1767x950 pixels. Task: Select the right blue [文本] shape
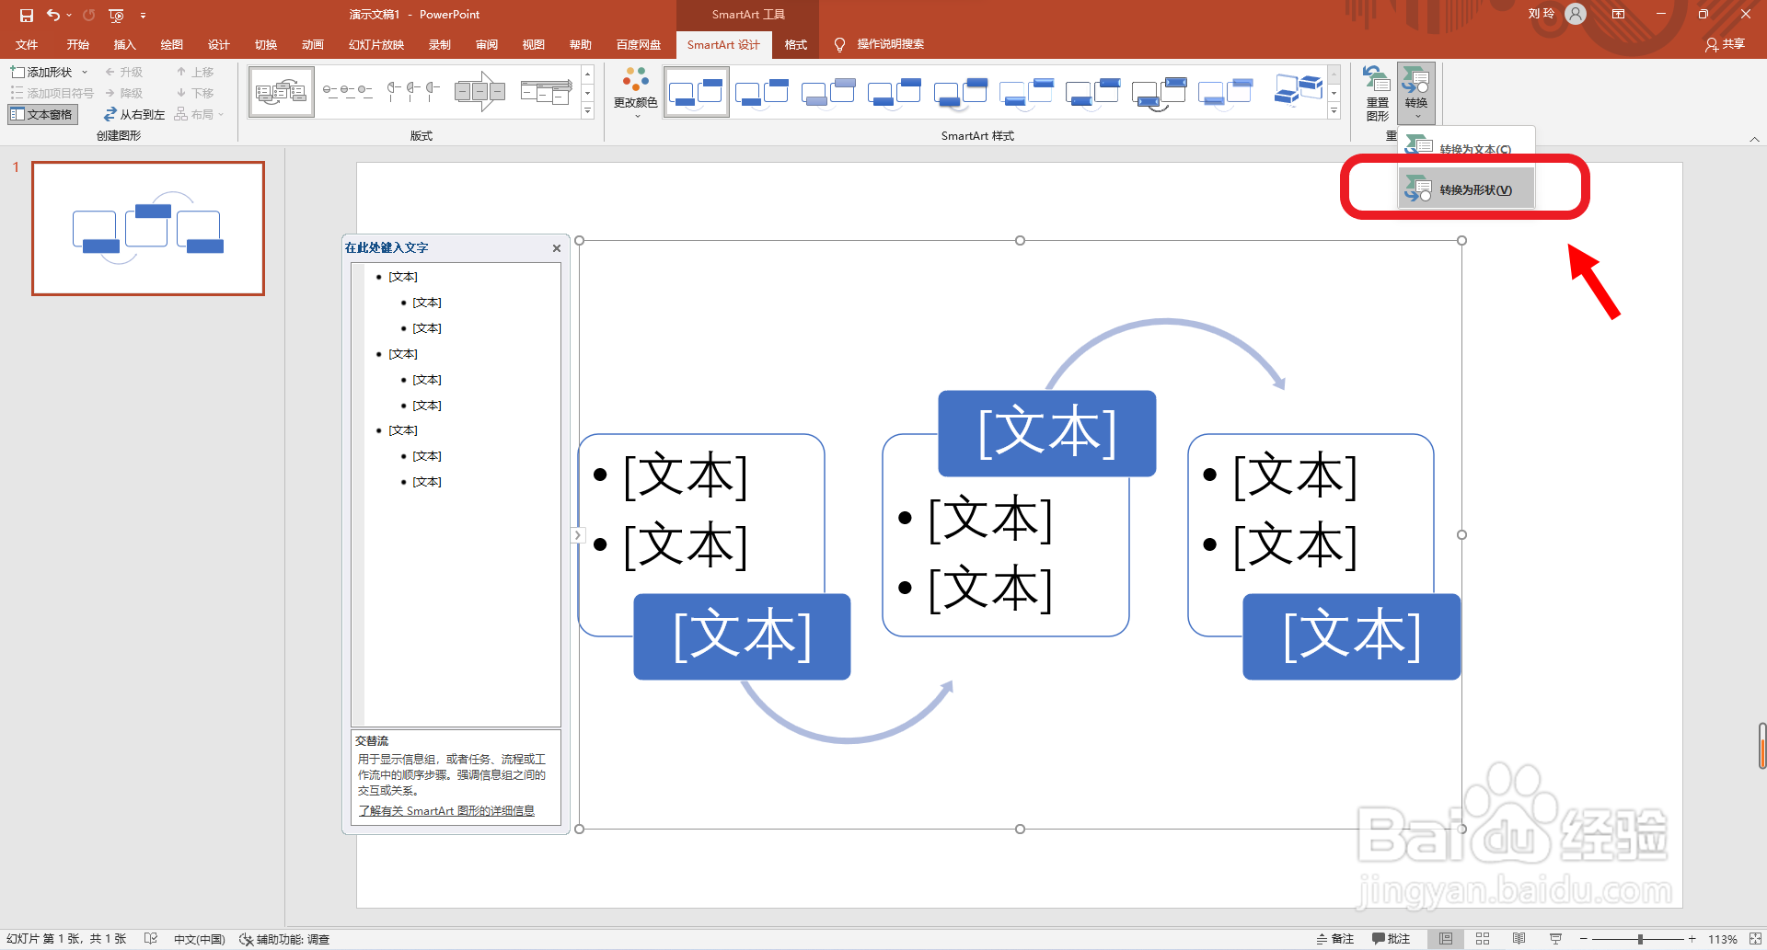click(x=1351, y=636)
